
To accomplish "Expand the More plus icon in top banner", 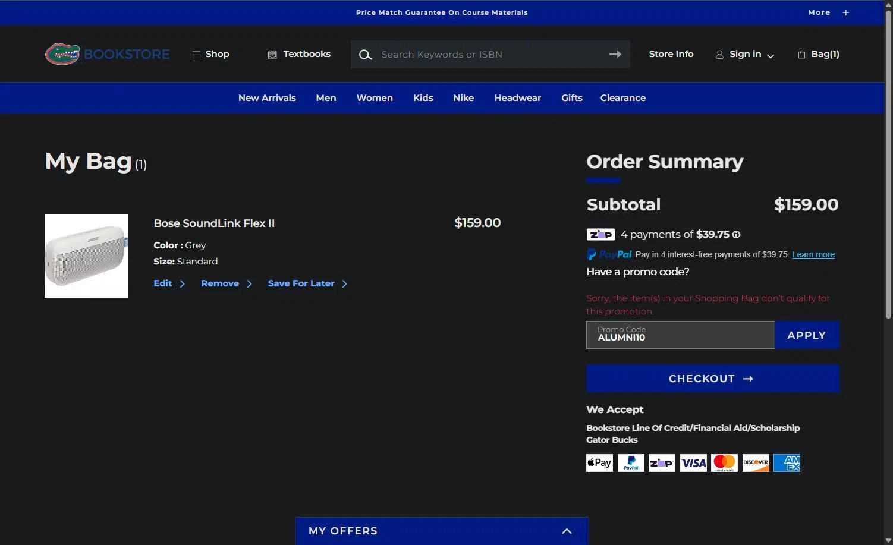I will pos(845,12).
